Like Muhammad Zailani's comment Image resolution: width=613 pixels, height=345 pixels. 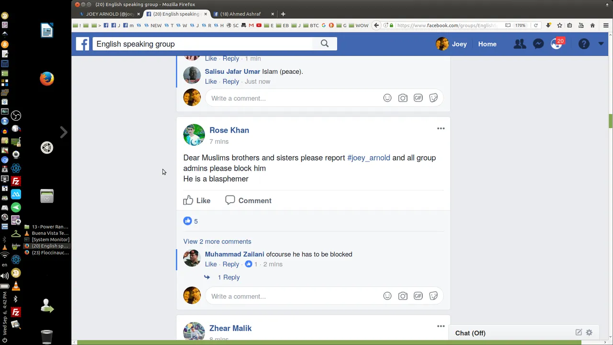tap(211, 264)
